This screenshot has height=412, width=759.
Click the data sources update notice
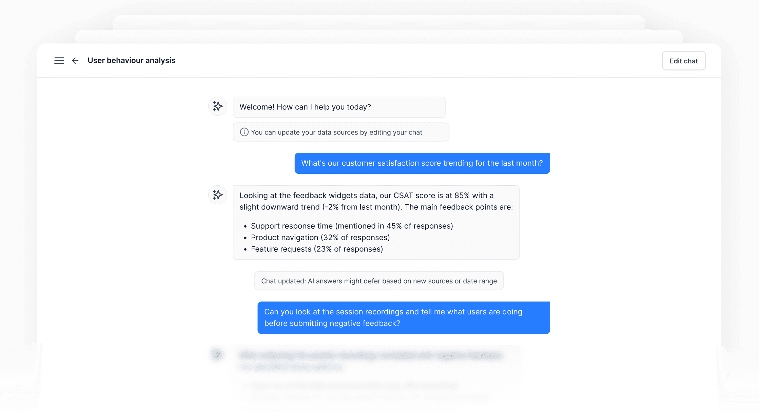(341, 132)
